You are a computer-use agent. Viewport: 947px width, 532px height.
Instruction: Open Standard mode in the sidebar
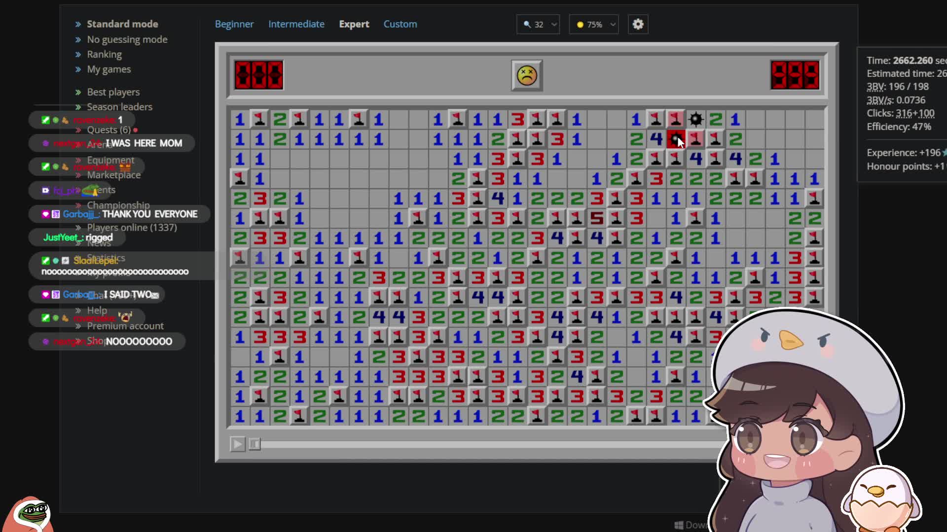click(122, 24)
